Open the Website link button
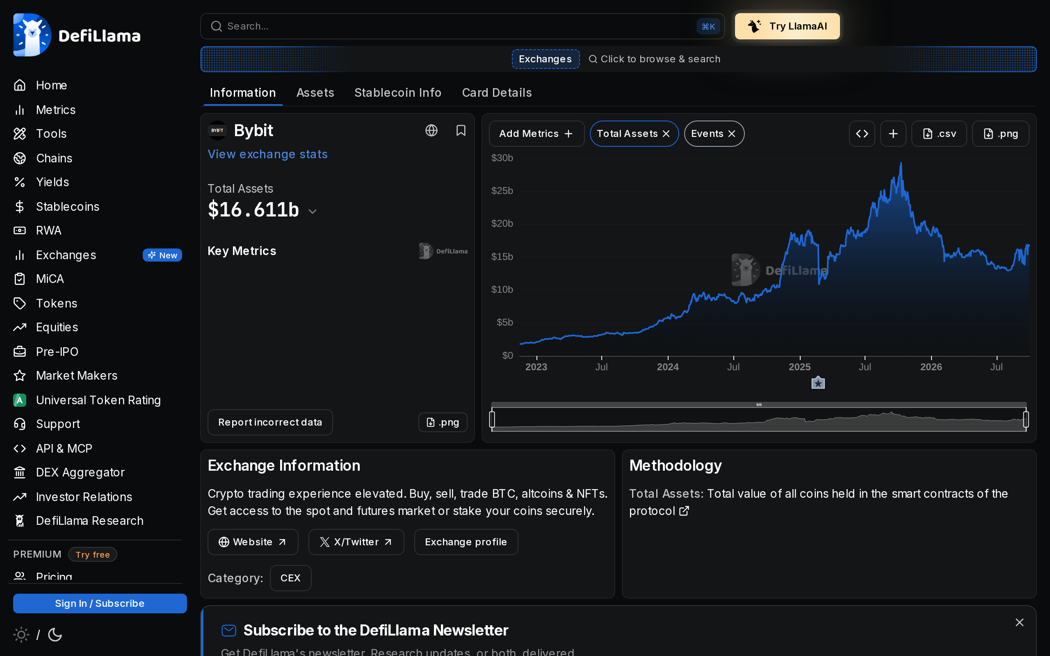Viewport: 1050px width, 656px height. [x=253, y=542]
